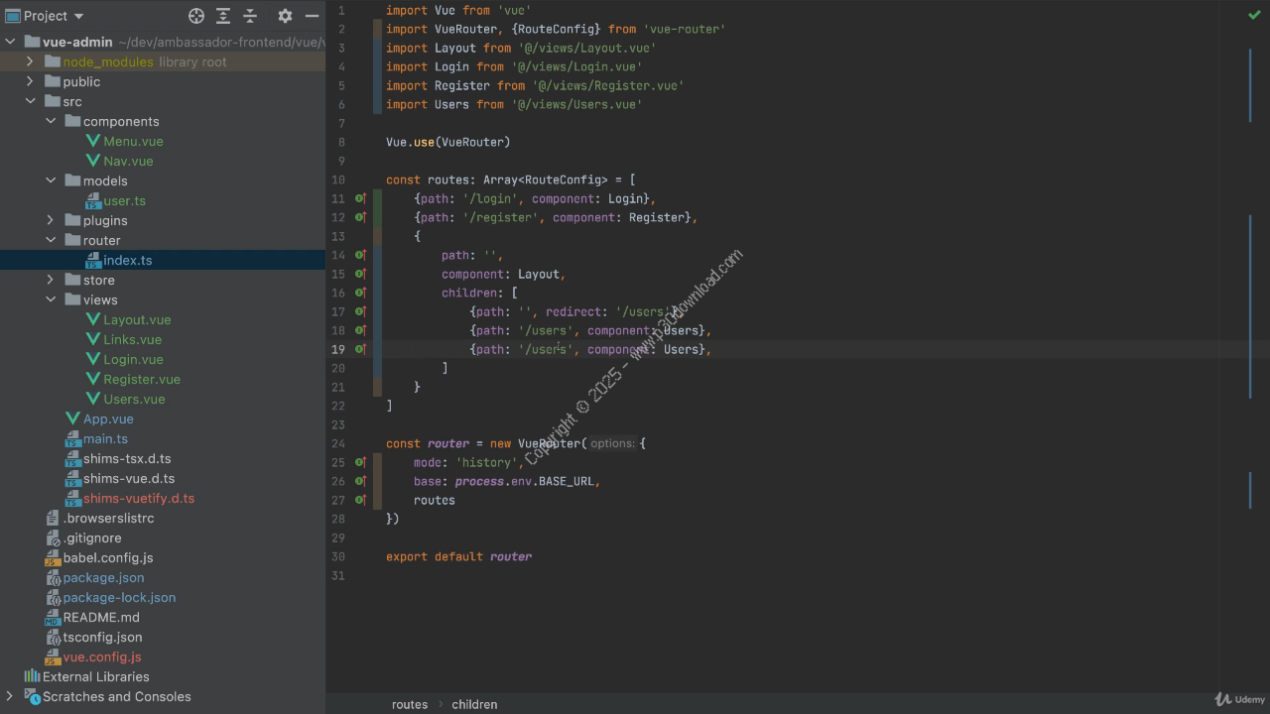Expand the store folder
This screenshot has width=1270, height=714.
tap(51, 280)
